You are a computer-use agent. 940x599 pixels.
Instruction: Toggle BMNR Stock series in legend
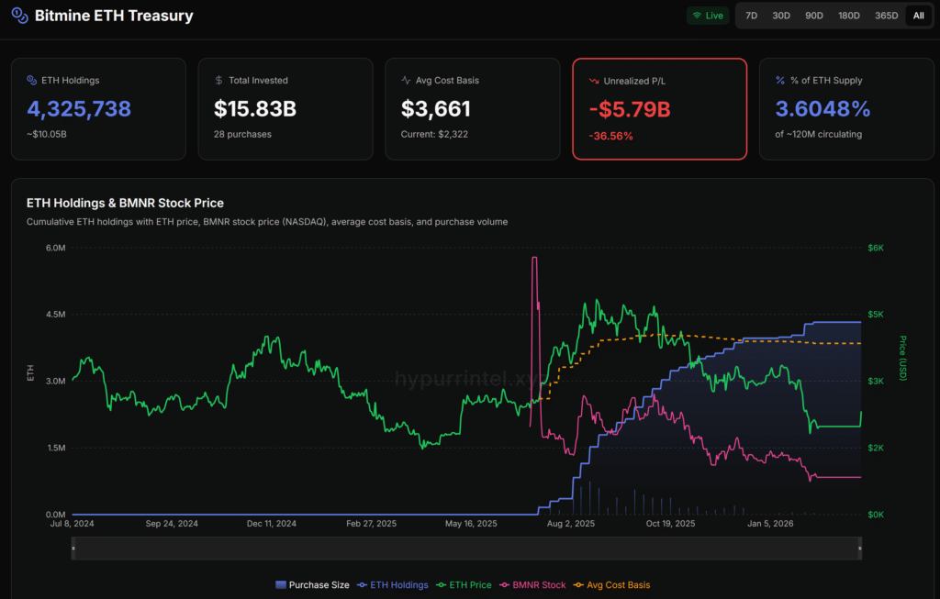coord(532,584)
